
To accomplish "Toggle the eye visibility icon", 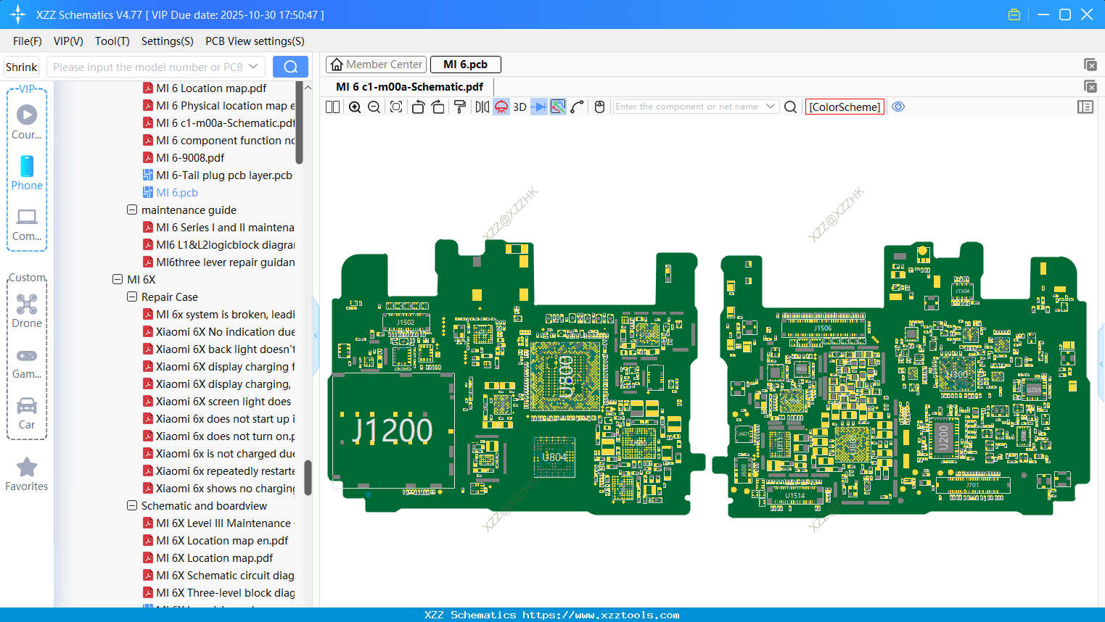I will point(898,107).
